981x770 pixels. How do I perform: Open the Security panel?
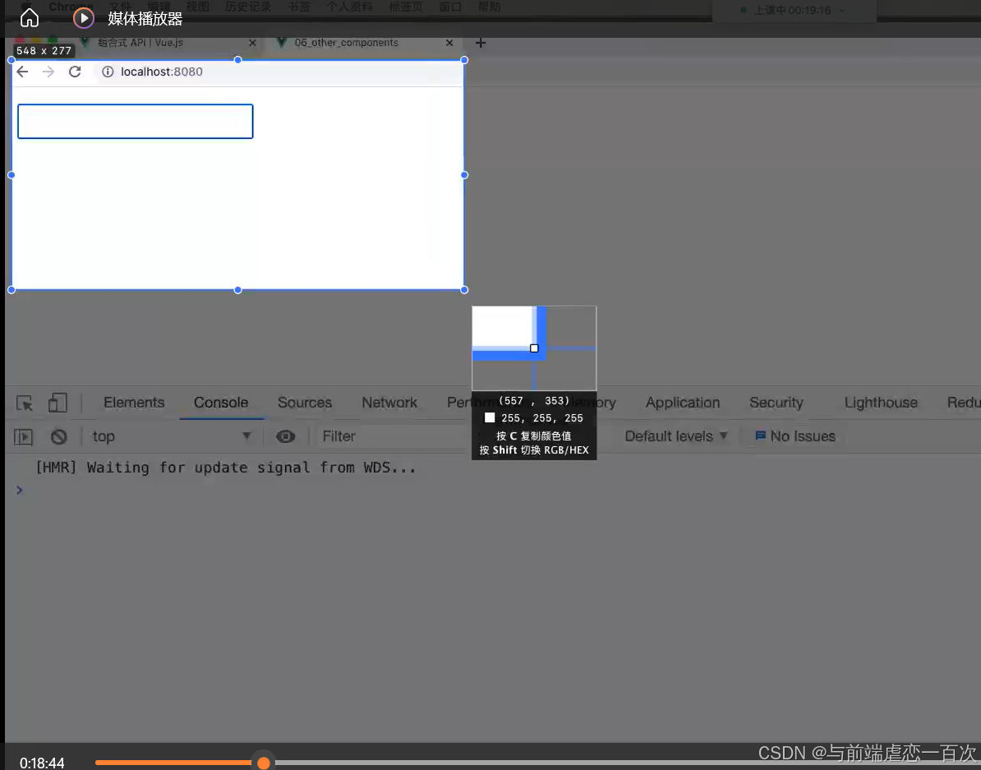click(x=776, y=403)
